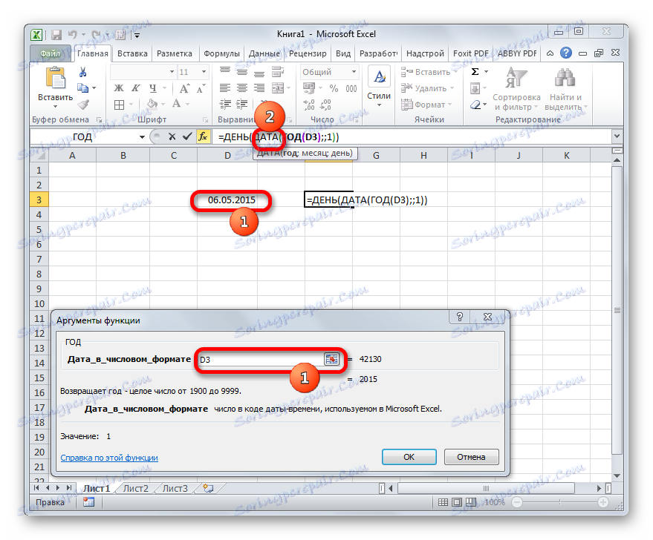Click the Insert Function (fx) icon

[x=204, y=136]
